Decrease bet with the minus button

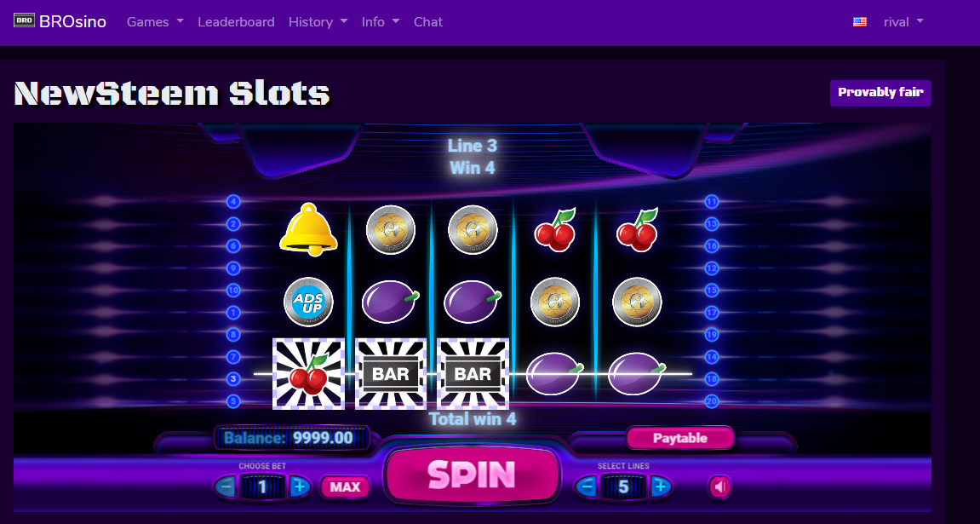click(x=226, y=487)
